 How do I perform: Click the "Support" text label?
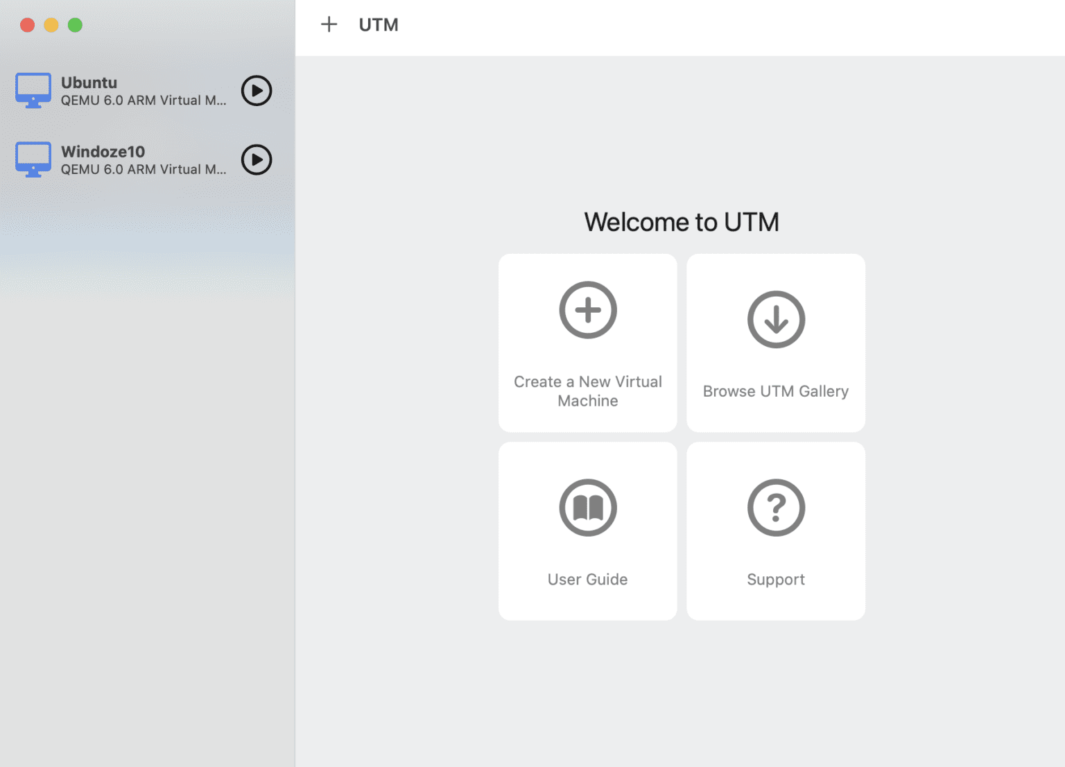775,580
